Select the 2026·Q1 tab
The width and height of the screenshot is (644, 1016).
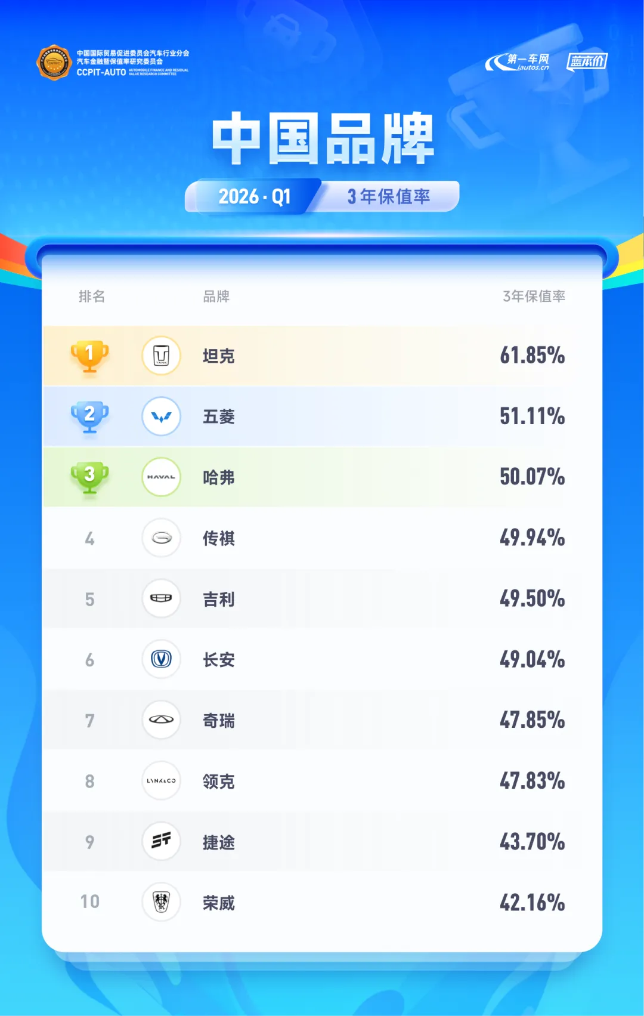tap(255, 196)
